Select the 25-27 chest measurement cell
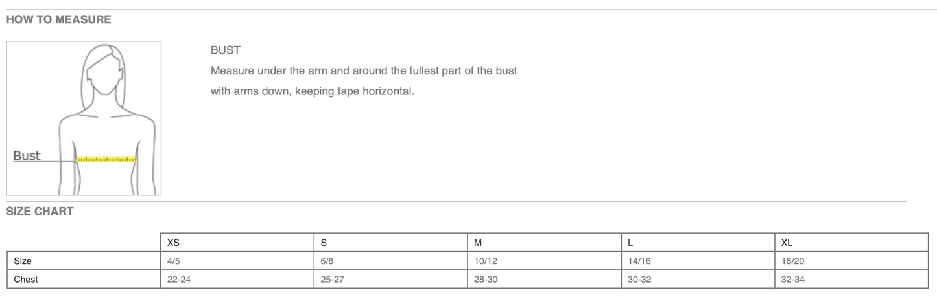The height and width of the screenshot is (308, 937). (332, 280)
